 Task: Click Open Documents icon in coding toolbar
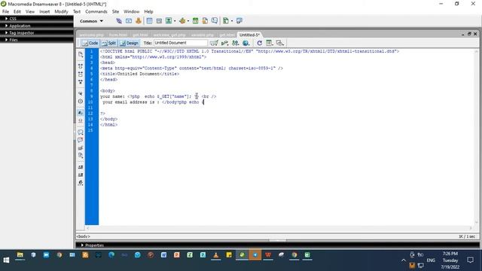[81, 54]
